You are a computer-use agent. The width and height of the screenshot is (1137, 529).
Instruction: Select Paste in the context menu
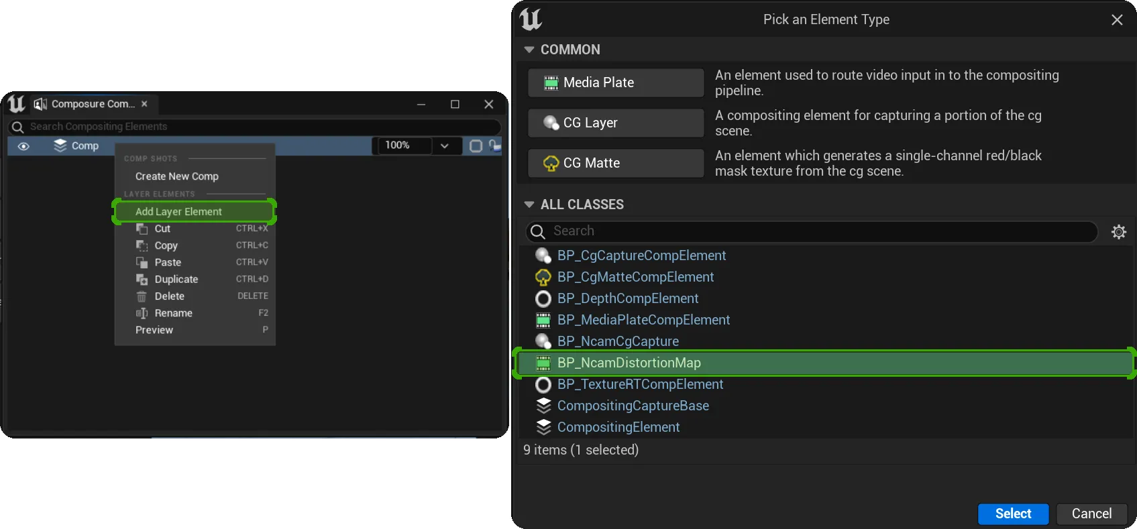(x=195, y=262)
